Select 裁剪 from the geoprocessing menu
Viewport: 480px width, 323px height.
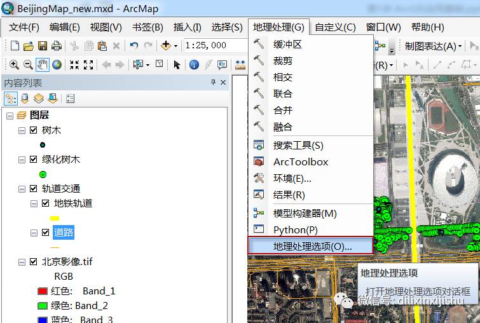311,60
